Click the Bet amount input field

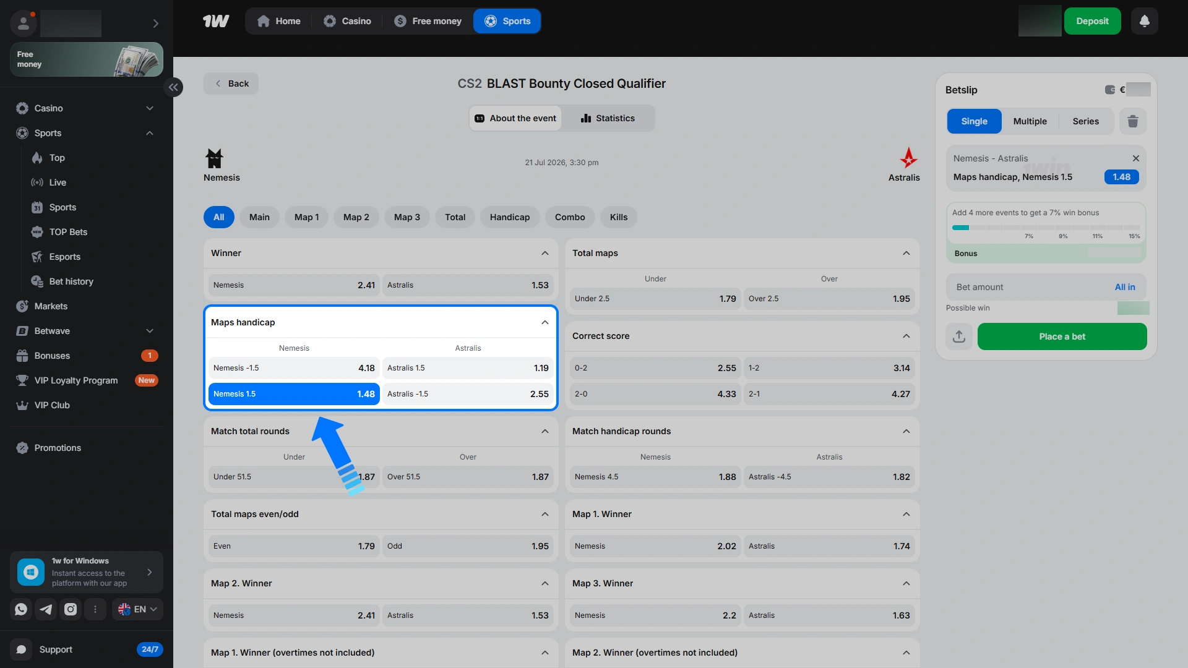pyautogui.click(x=1046, y=287)
